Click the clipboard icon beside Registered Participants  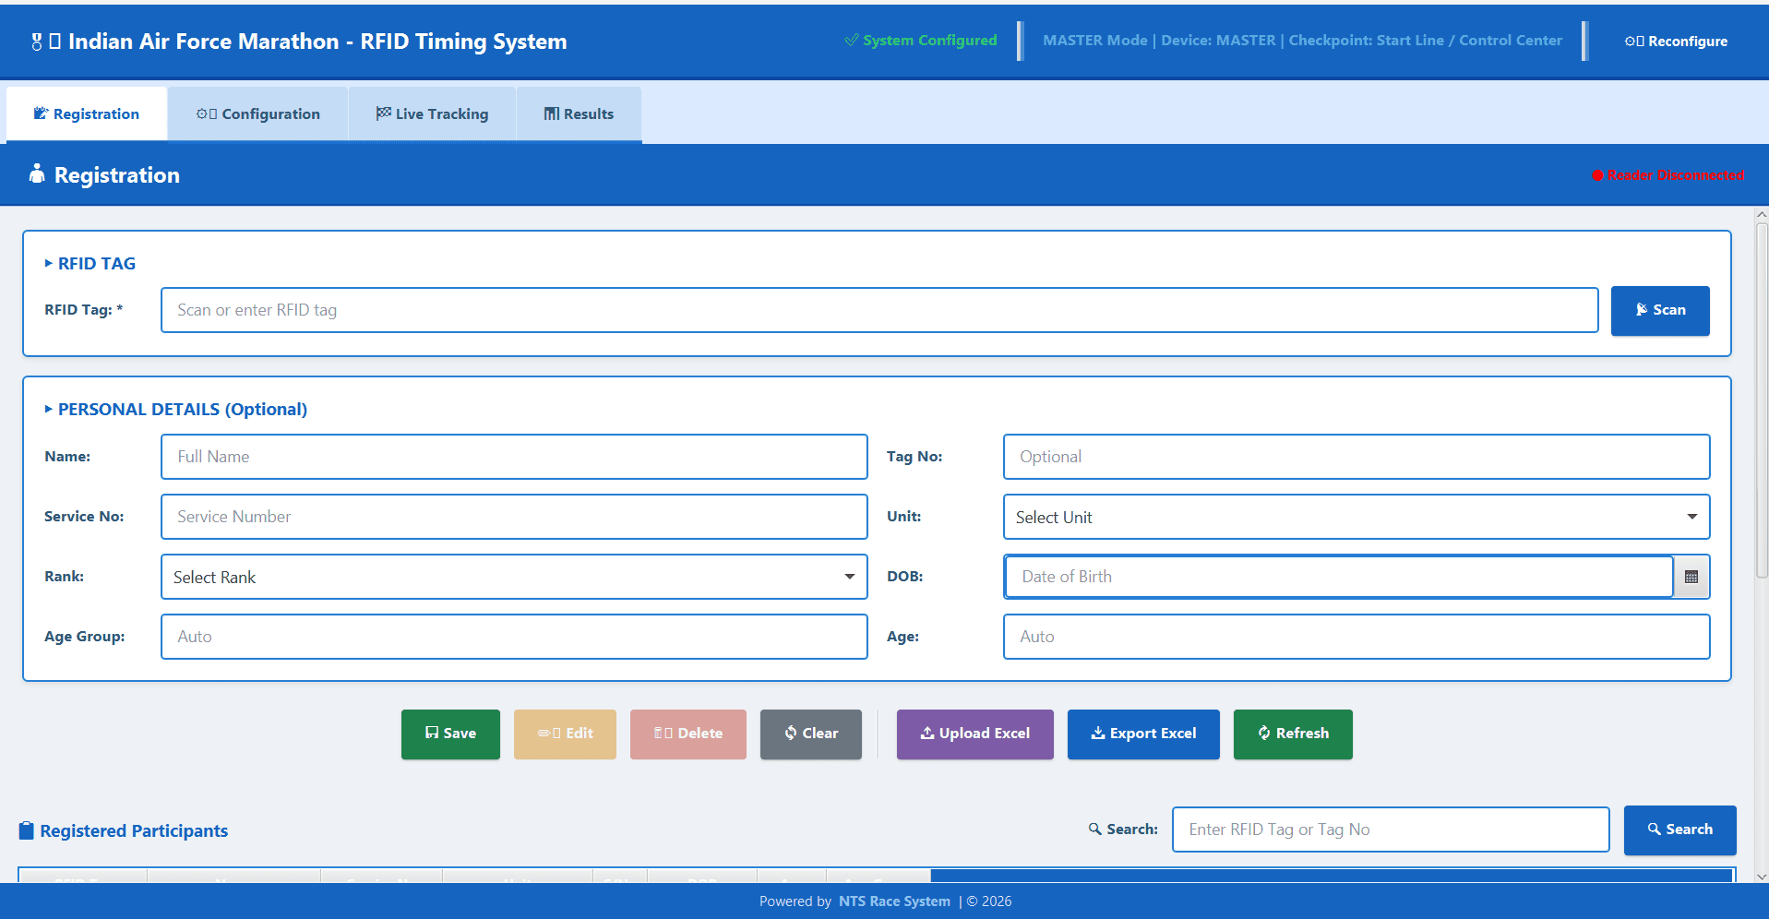click(x=27, y=830)
